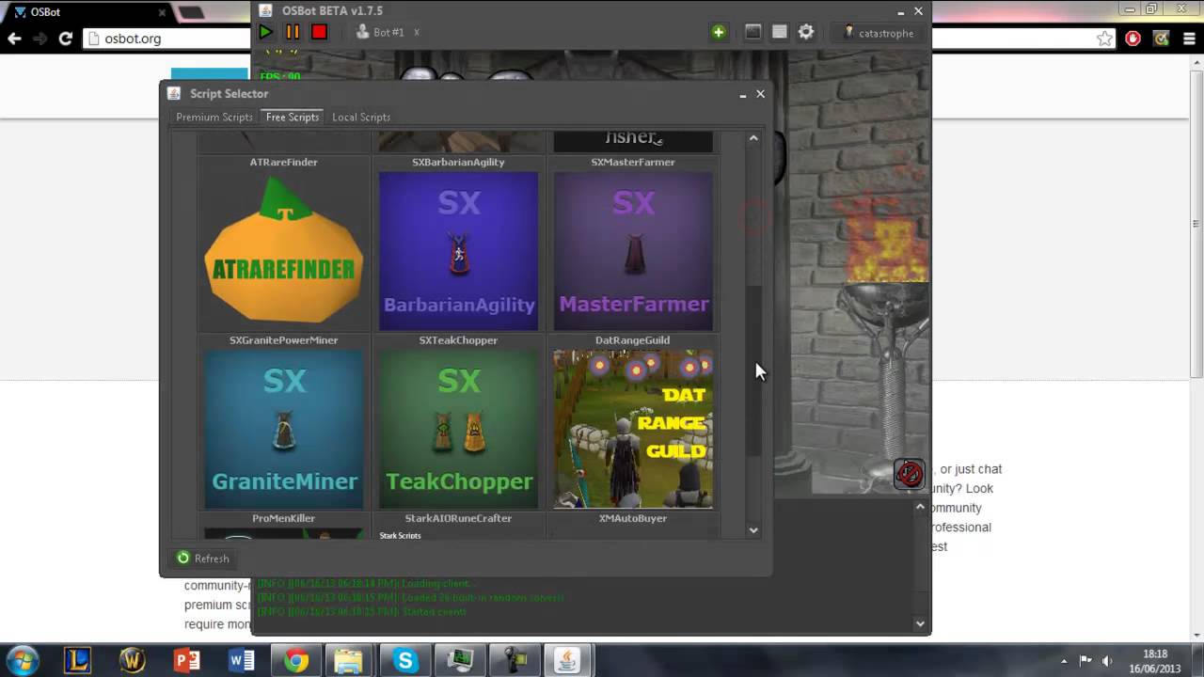
Task: Click the red extension icon in Chrome
Action: coord(1133,39)
